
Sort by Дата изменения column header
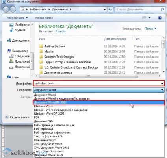coord(115,39)
